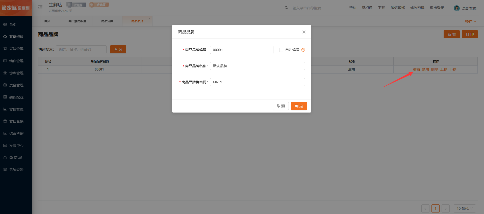Click the 确定 button in the dialog
Image resolution: width=484 pixels, height=214 pixels.
coord(299,106)
